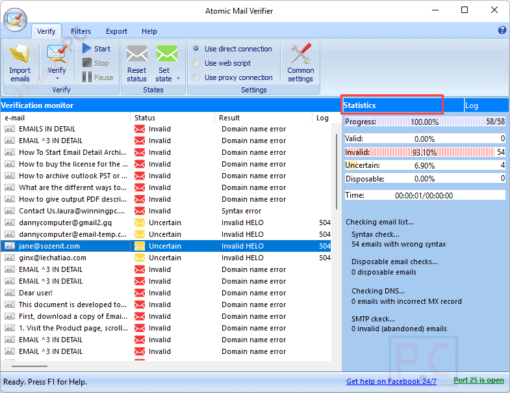Click the Valid 0.00% statistics row
The width and height of the screenshot is (510, 393).
[x=425, y=139]
